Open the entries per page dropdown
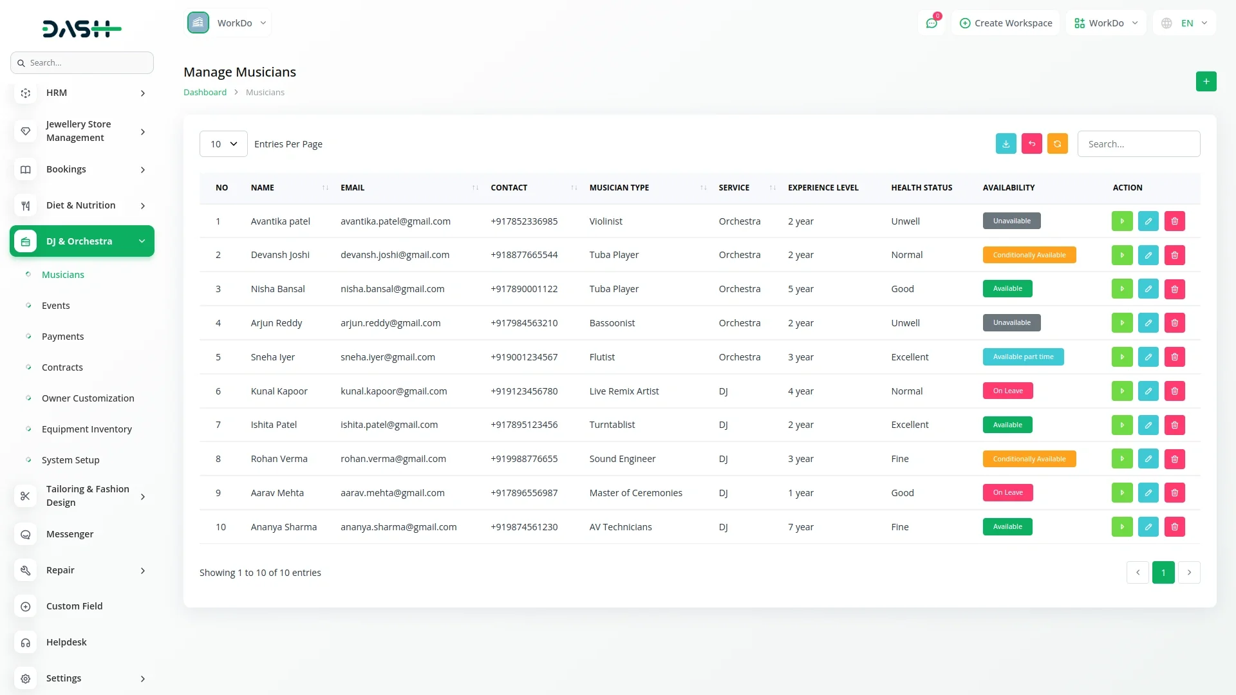The image size is (1236, 695). (223, 144)
